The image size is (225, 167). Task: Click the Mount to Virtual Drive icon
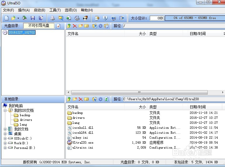69,18
